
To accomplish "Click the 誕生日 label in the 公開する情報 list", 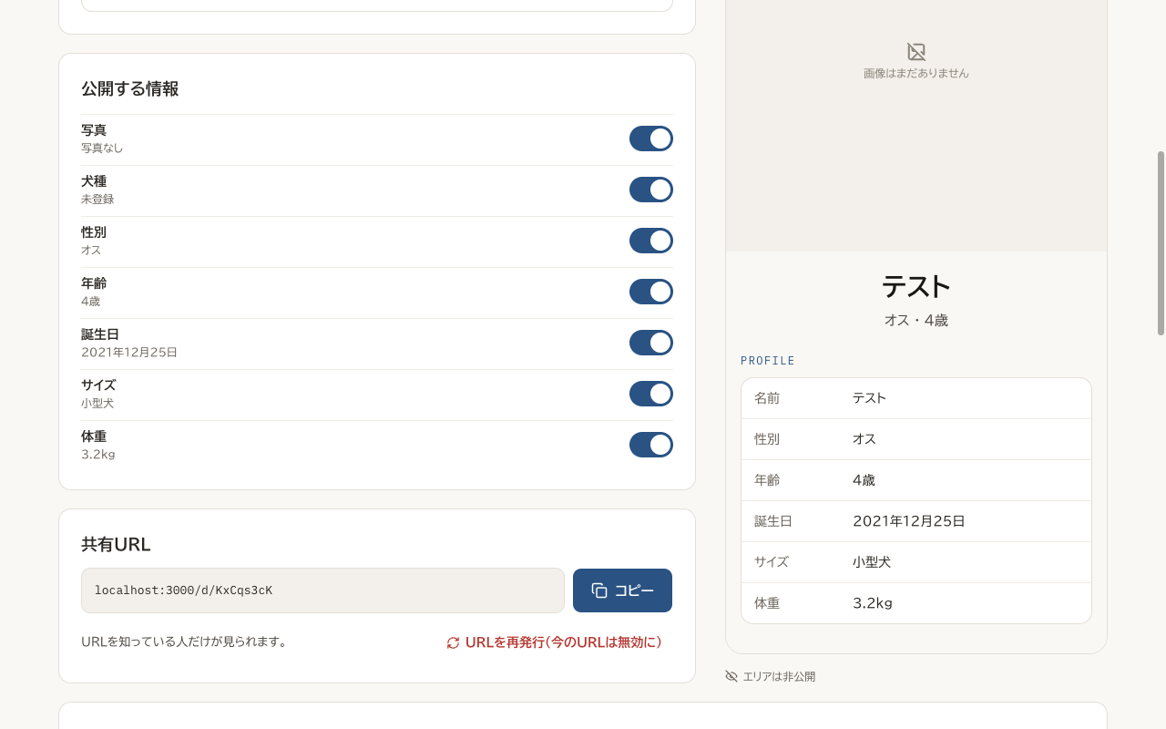I will 100,334.
